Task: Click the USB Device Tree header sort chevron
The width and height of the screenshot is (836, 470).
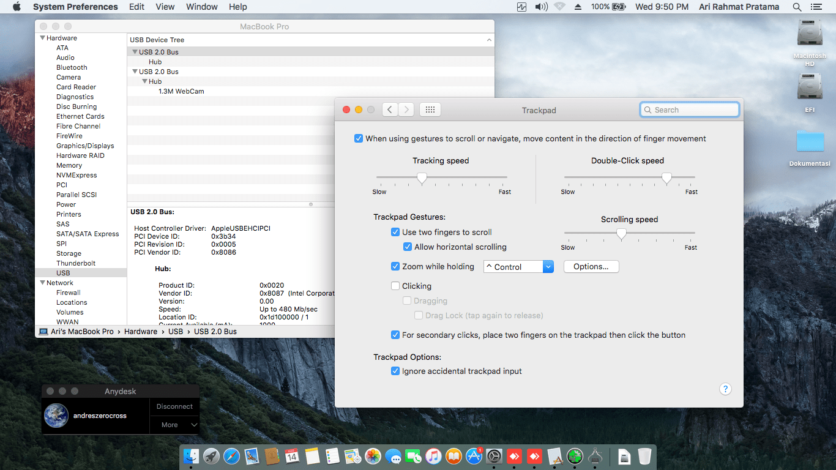Action: [x=489, y=40]
